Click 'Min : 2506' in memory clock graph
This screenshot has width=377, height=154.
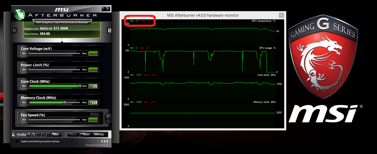(136, 102)
